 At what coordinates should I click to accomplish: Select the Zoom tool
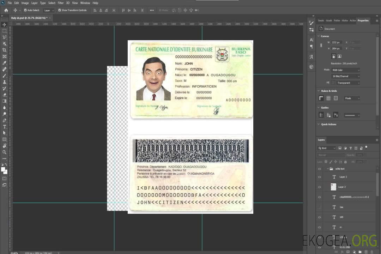point(5,152)
